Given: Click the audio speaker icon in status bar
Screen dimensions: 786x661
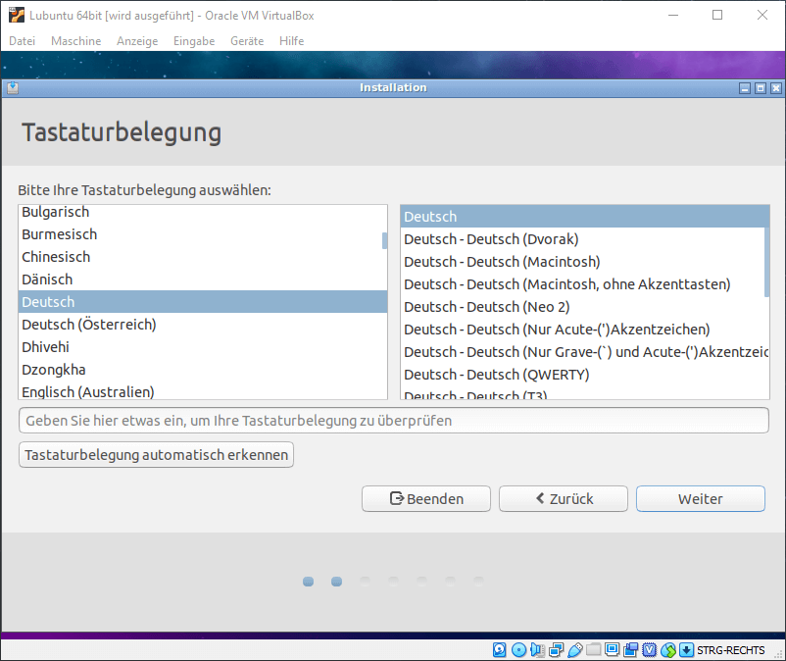Looking at the screenshot, I should coord(537,650).
